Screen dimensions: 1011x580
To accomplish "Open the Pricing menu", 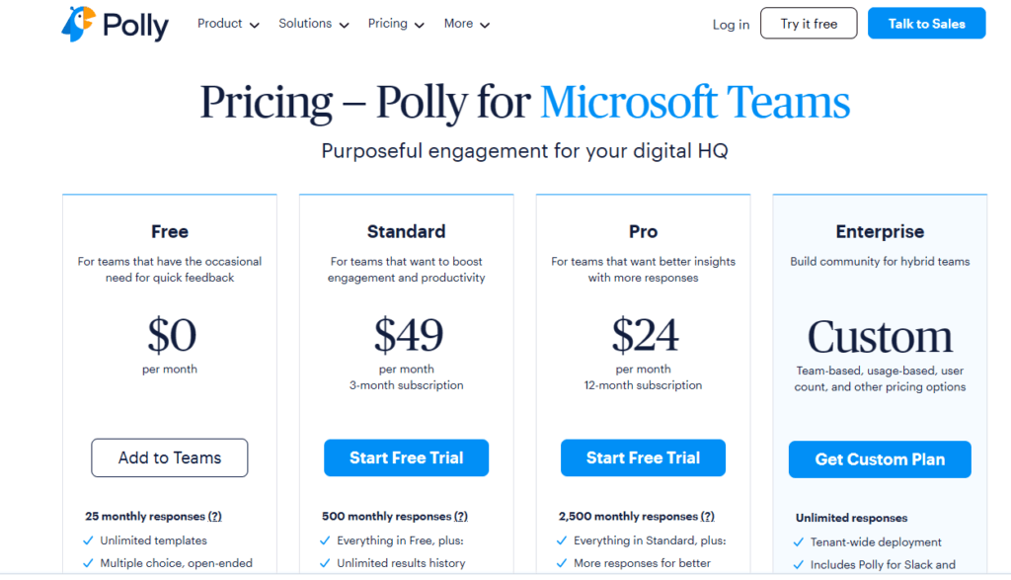I will 395,23.
